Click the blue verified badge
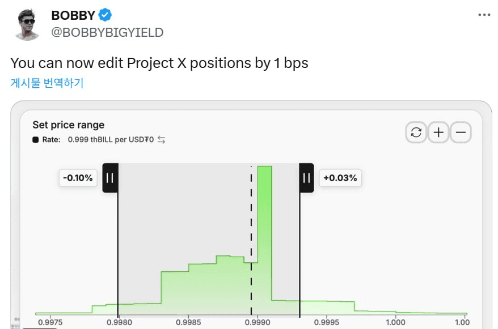The height and width of the screenshot is (329, 498). pyautogui.click(x=105, y=15)
